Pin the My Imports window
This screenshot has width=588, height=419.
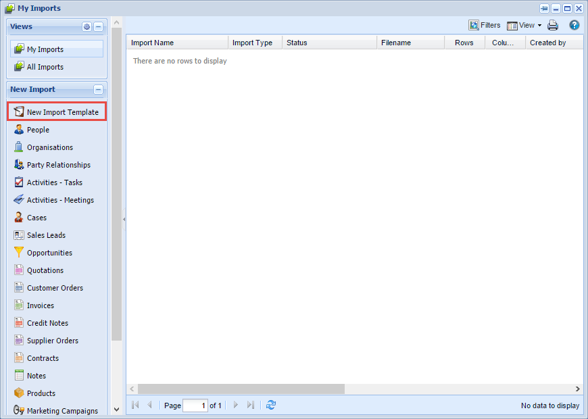click(544, 8)
